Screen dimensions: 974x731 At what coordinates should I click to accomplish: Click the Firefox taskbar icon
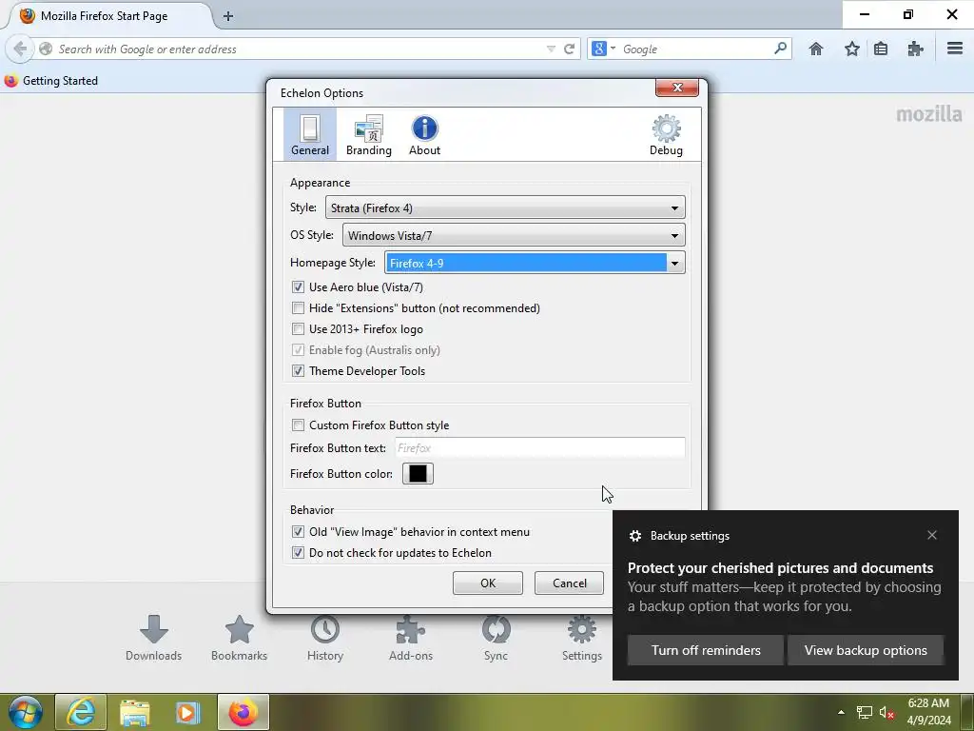pyautogui.click(x=243, y=712)
